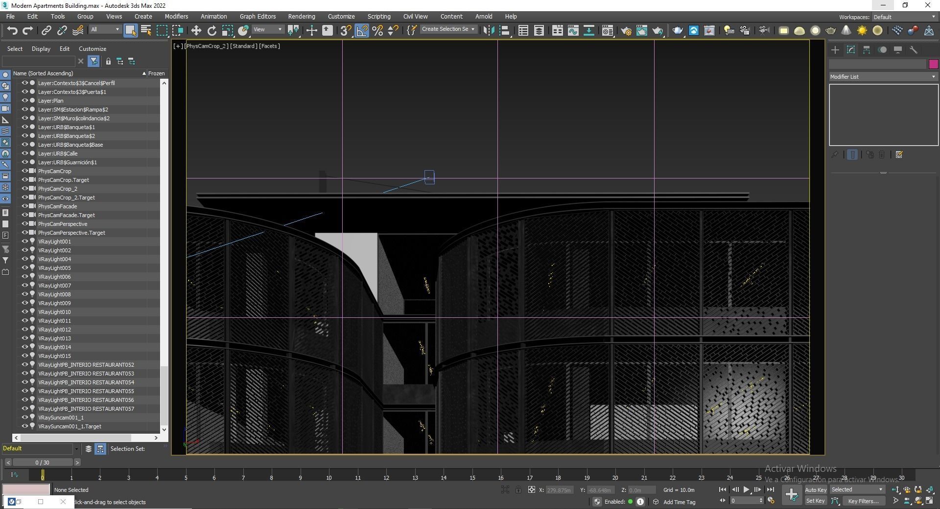This screenshot has height=509, width=940.
Task: Click the Undo arrow icon
Action: tap(12, 30)
